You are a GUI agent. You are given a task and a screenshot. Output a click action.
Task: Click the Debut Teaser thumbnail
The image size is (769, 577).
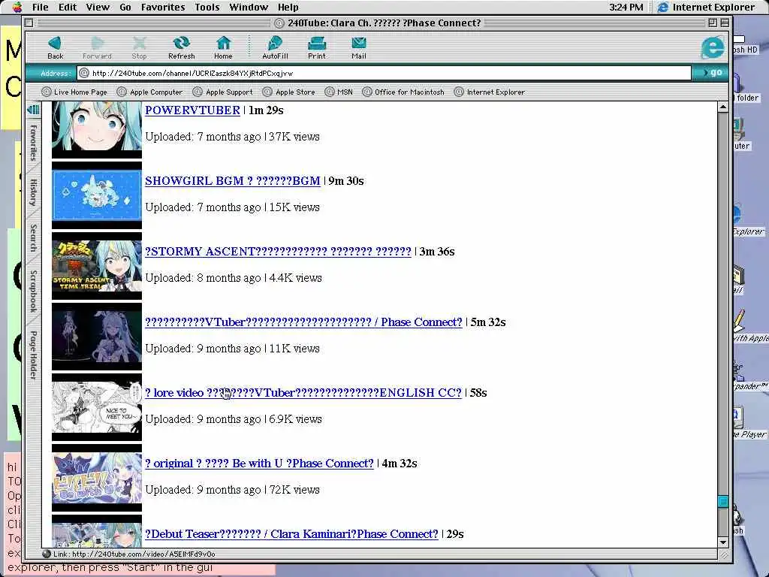tap(97, 531)
